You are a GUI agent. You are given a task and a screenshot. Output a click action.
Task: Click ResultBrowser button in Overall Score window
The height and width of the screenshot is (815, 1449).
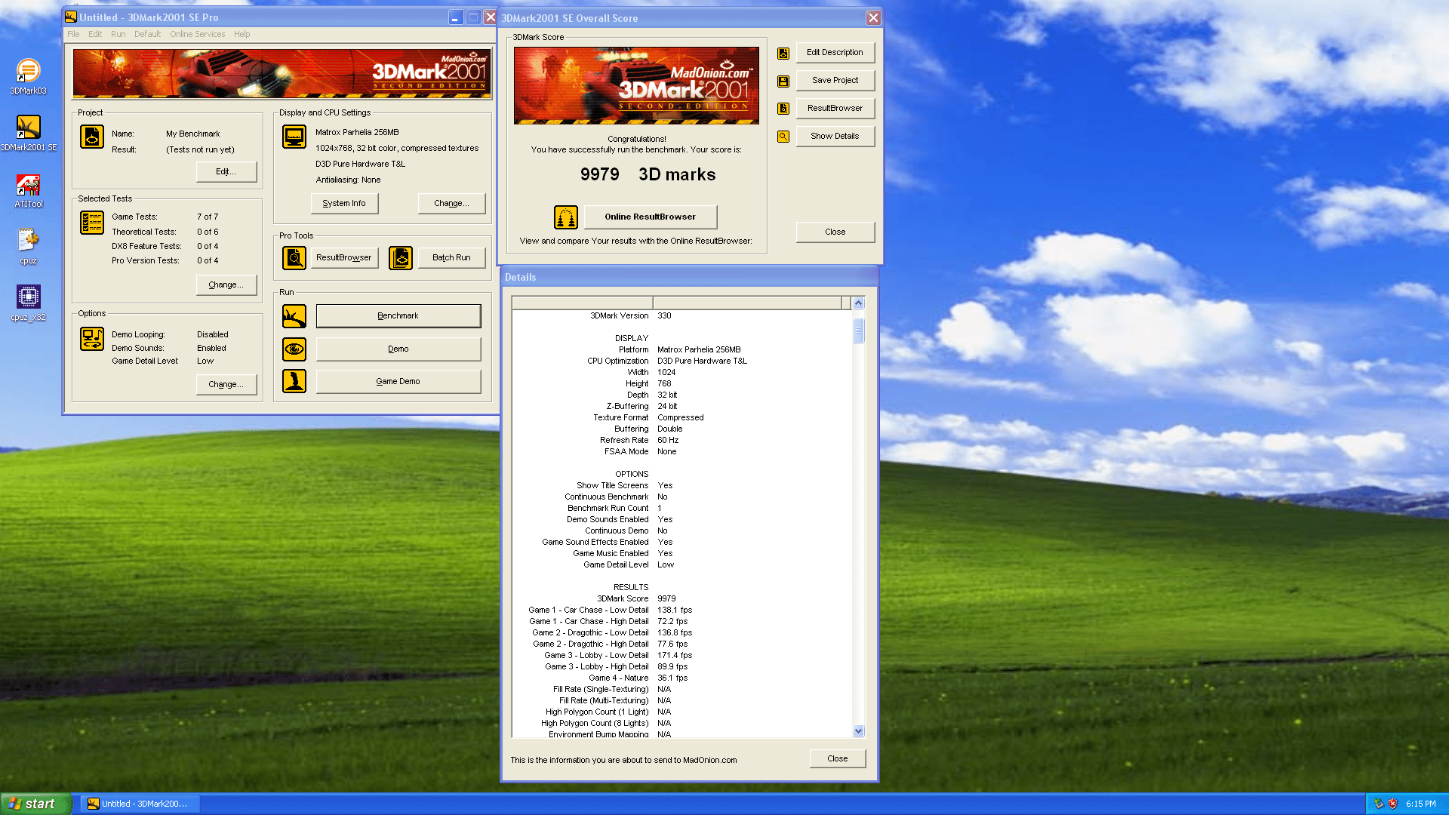point(835,108)
